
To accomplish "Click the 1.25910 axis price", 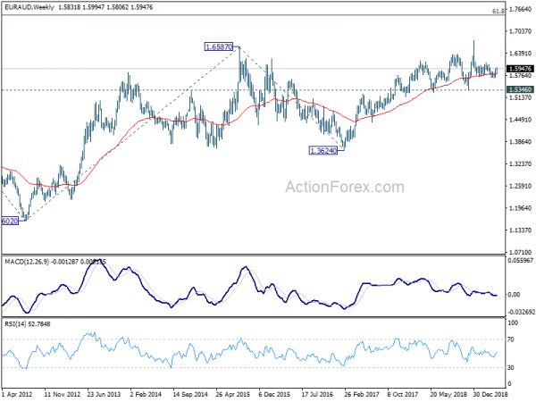I will click(x=521, y=187).
